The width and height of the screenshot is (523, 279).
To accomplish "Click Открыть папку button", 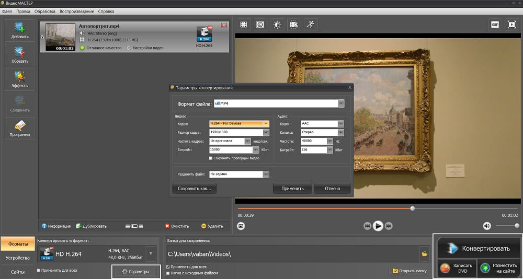I will (410, 271).
